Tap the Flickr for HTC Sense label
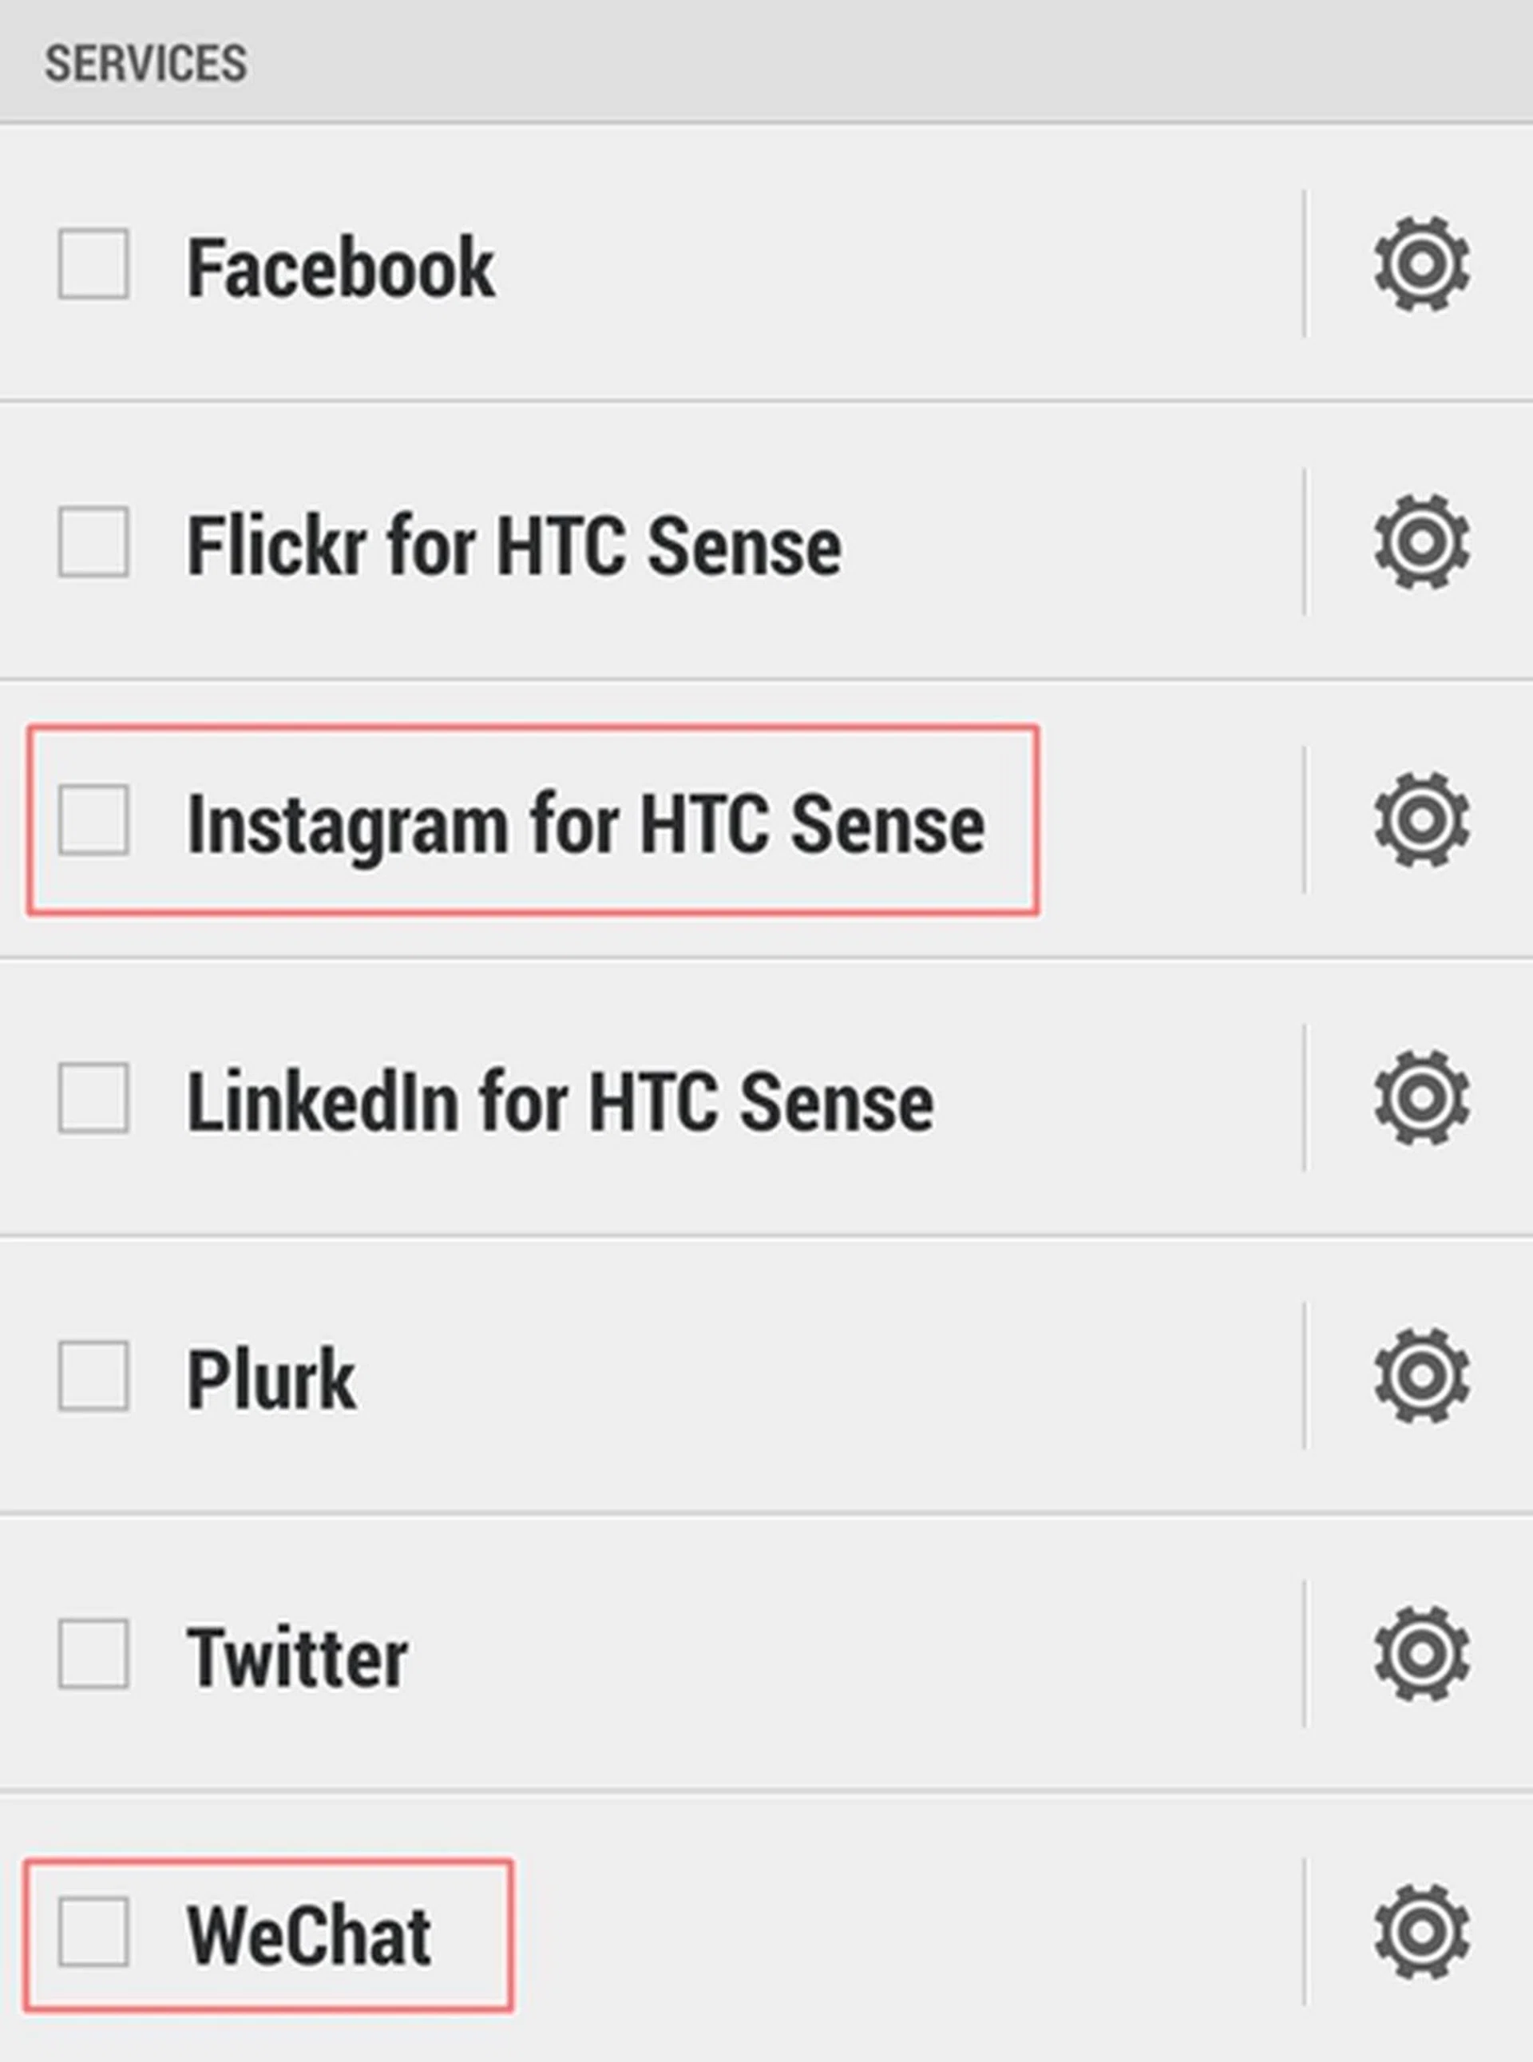This screenshot has width=1533, height=2062. 514,546
